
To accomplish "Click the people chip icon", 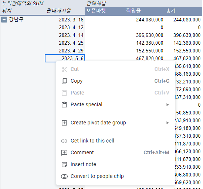I will 64,176.
